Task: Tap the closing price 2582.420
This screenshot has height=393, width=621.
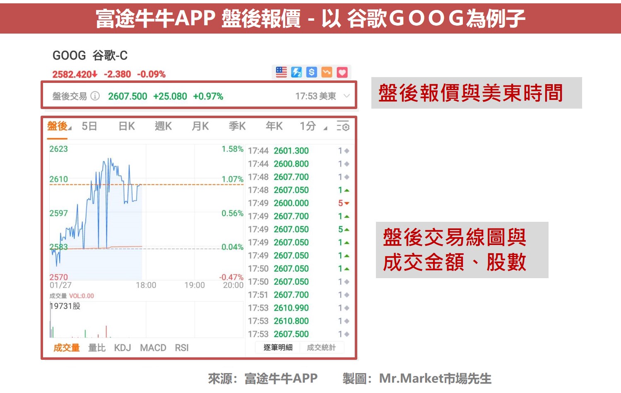Action: [x=75, y=74]
